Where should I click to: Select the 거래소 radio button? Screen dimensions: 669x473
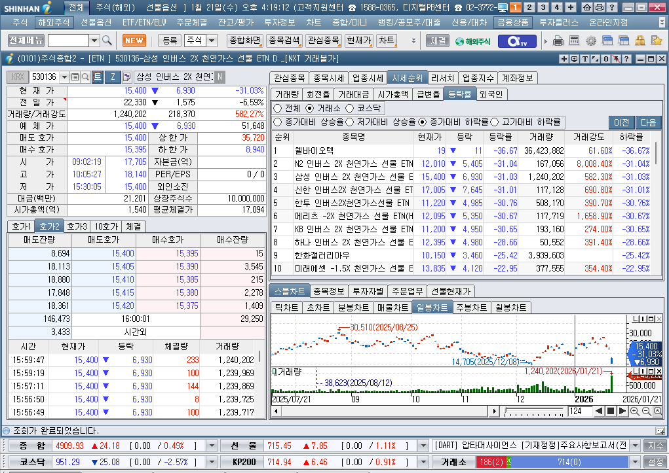[310, 108]
